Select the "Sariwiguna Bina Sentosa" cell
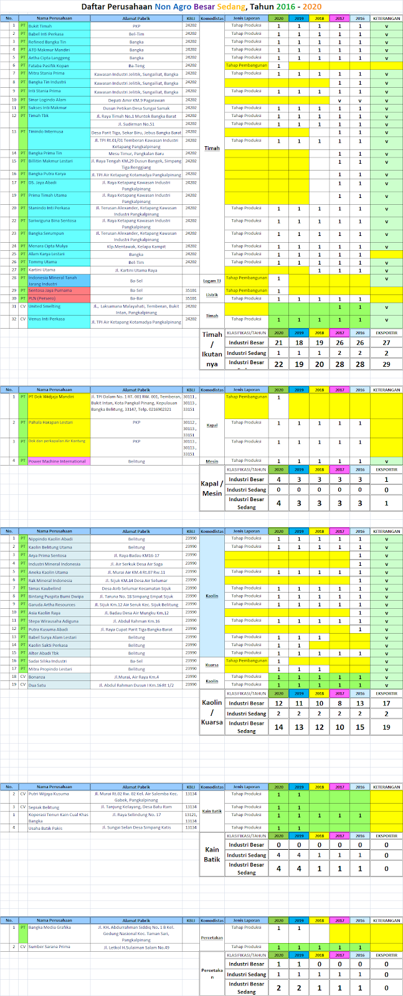Viewport: 403px width, 996px height. coord(59,223)
